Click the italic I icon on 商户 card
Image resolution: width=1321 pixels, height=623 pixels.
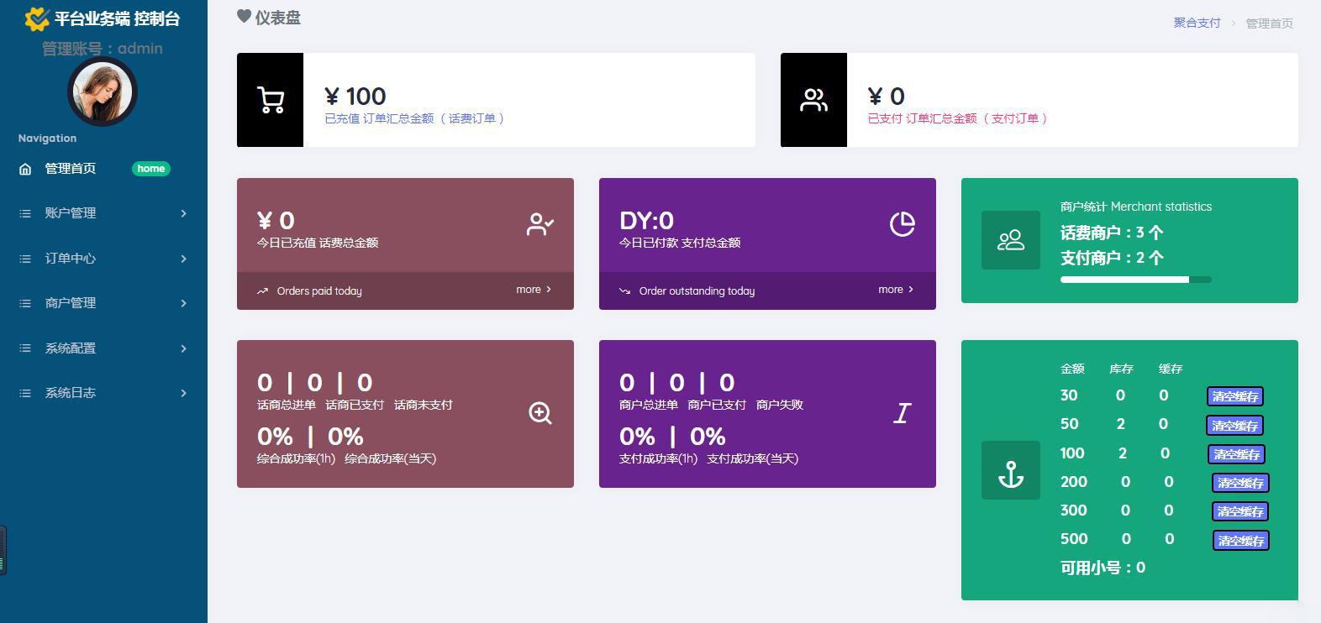pos(903,413)
